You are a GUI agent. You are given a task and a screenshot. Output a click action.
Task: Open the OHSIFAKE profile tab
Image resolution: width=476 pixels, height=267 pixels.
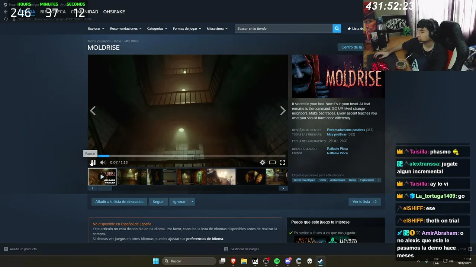tap(114, 12)
